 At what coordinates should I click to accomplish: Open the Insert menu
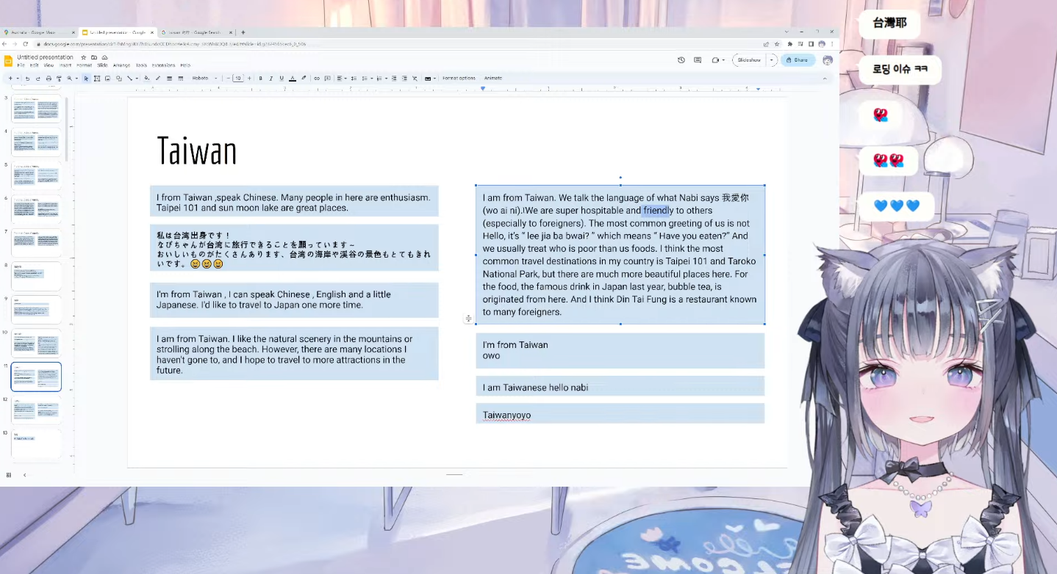coord(65,65)
